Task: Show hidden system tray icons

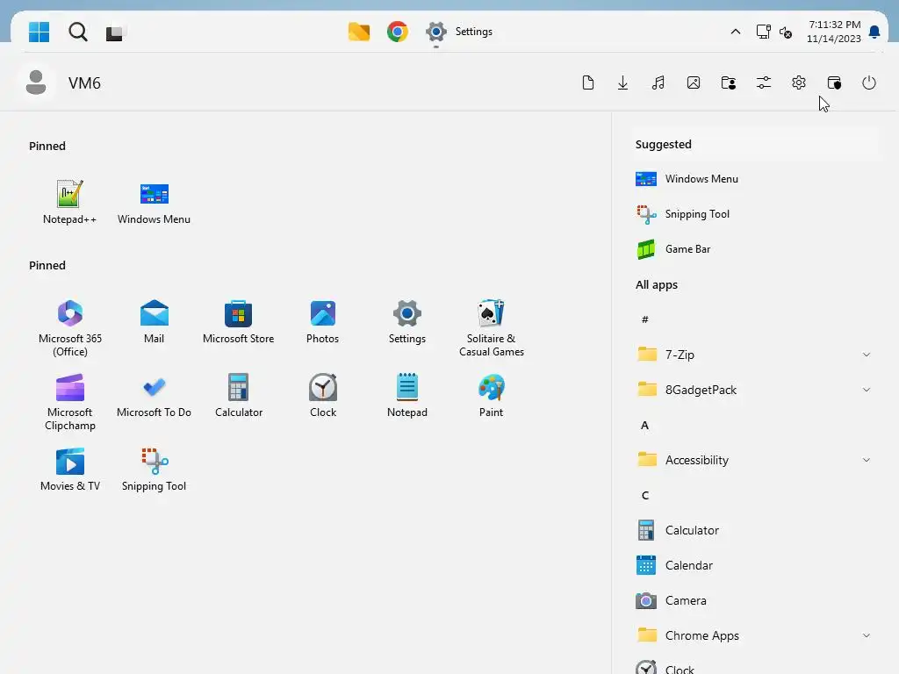Action: coord(735,32)
